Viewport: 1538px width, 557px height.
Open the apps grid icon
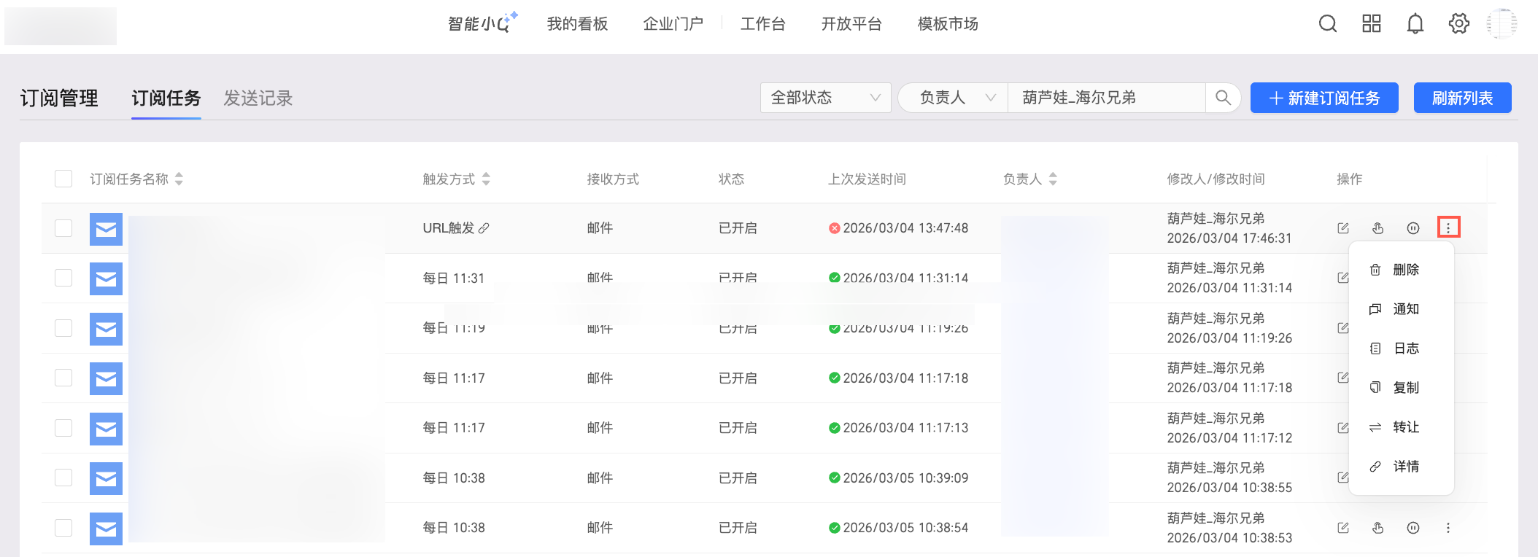[1372, 24]
